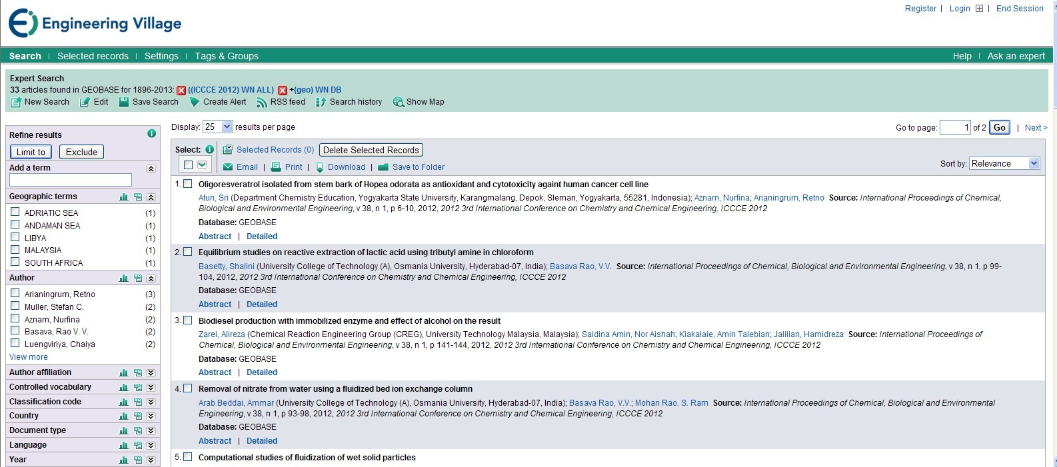Image resolution: width=1057 pixels, height=467 pixels.
Task: Expand the Classification code section
Action: (151, 402)
